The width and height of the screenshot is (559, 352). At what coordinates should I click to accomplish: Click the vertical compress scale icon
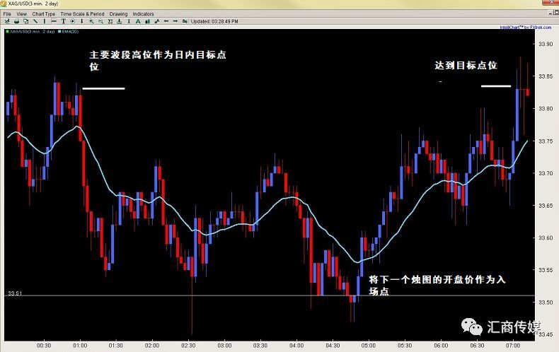(x=120, y=21)
